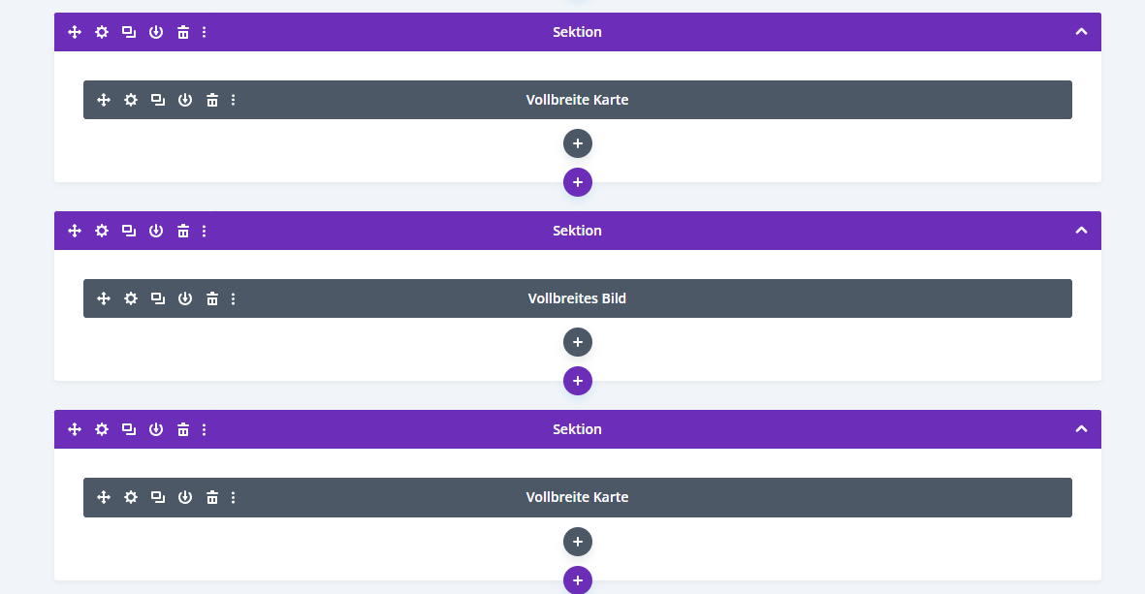Open settings of the top Vollbreite Karte module
Viewport: 1145px width, 594px height.
[x=131, y=100]
